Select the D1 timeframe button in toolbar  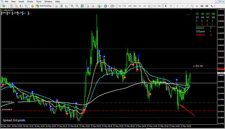coord(149,6)
